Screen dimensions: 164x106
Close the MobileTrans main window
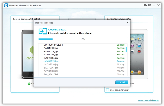point(159,5)
